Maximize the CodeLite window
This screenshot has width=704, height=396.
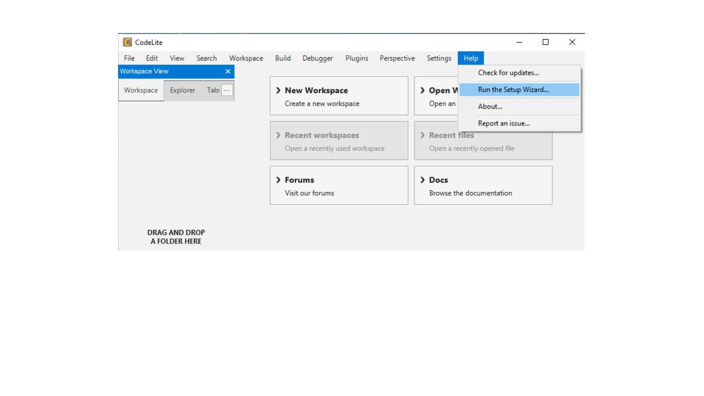[x=546, y=42]
